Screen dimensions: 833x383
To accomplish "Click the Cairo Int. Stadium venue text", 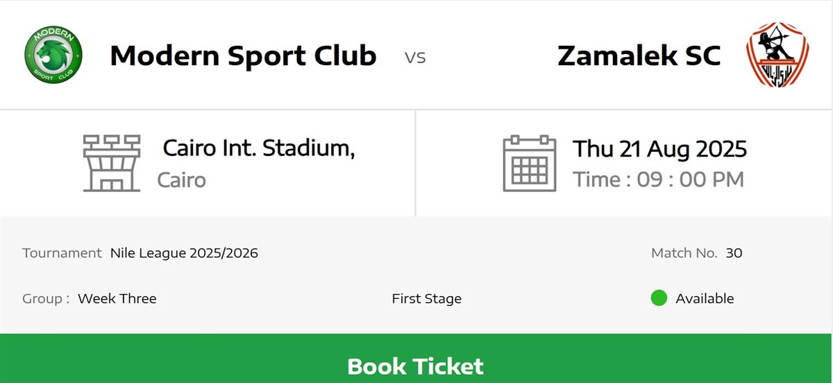I will 258,148.
